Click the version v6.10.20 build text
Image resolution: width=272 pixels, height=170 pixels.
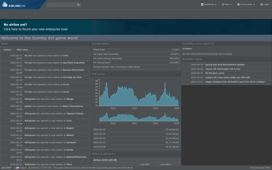tap(260, 168)
